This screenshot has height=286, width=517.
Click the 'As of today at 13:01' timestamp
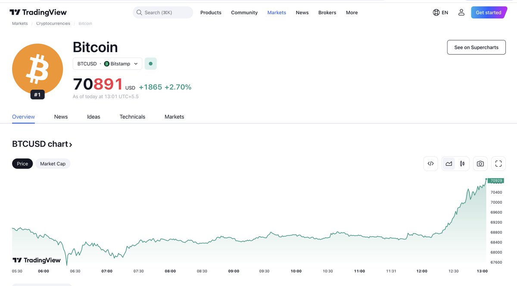click(106, 96)
